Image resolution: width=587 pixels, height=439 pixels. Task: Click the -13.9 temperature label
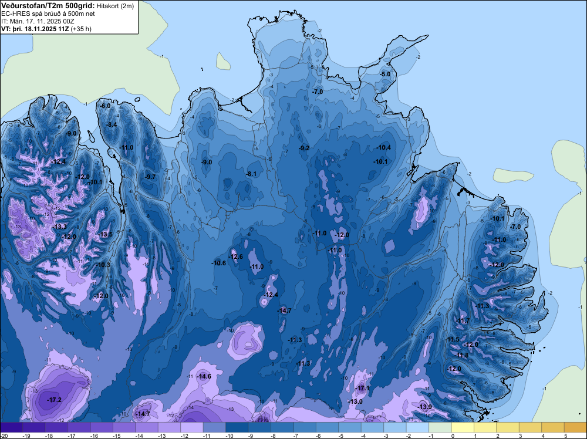(x=425, y=407)
